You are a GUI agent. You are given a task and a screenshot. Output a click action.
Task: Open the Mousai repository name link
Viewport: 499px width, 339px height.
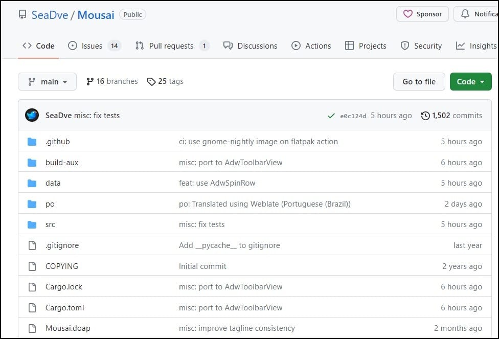(x=96, y=15)
